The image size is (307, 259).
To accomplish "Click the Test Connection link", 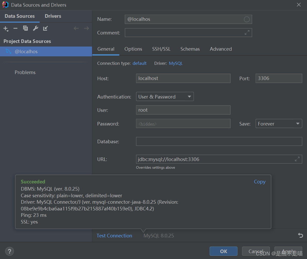I will (x=114, y=236).
